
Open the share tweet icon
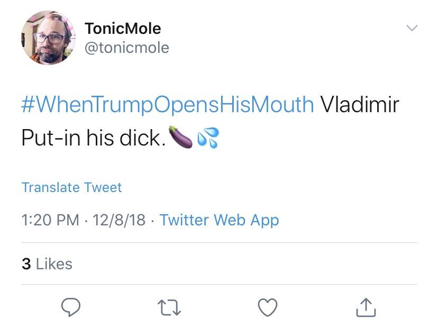point(366,307)
